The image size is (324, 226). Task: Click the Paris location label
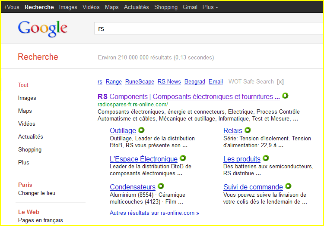point(25,185)
